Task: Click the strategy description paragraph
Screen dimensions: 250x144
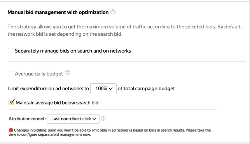Action: [125, 30]
